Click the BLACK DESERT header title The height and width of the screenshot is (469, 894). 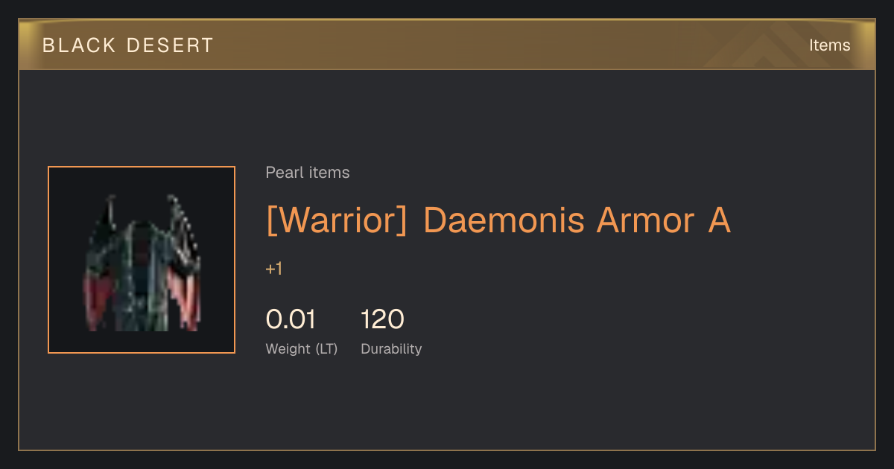(128, 45)
